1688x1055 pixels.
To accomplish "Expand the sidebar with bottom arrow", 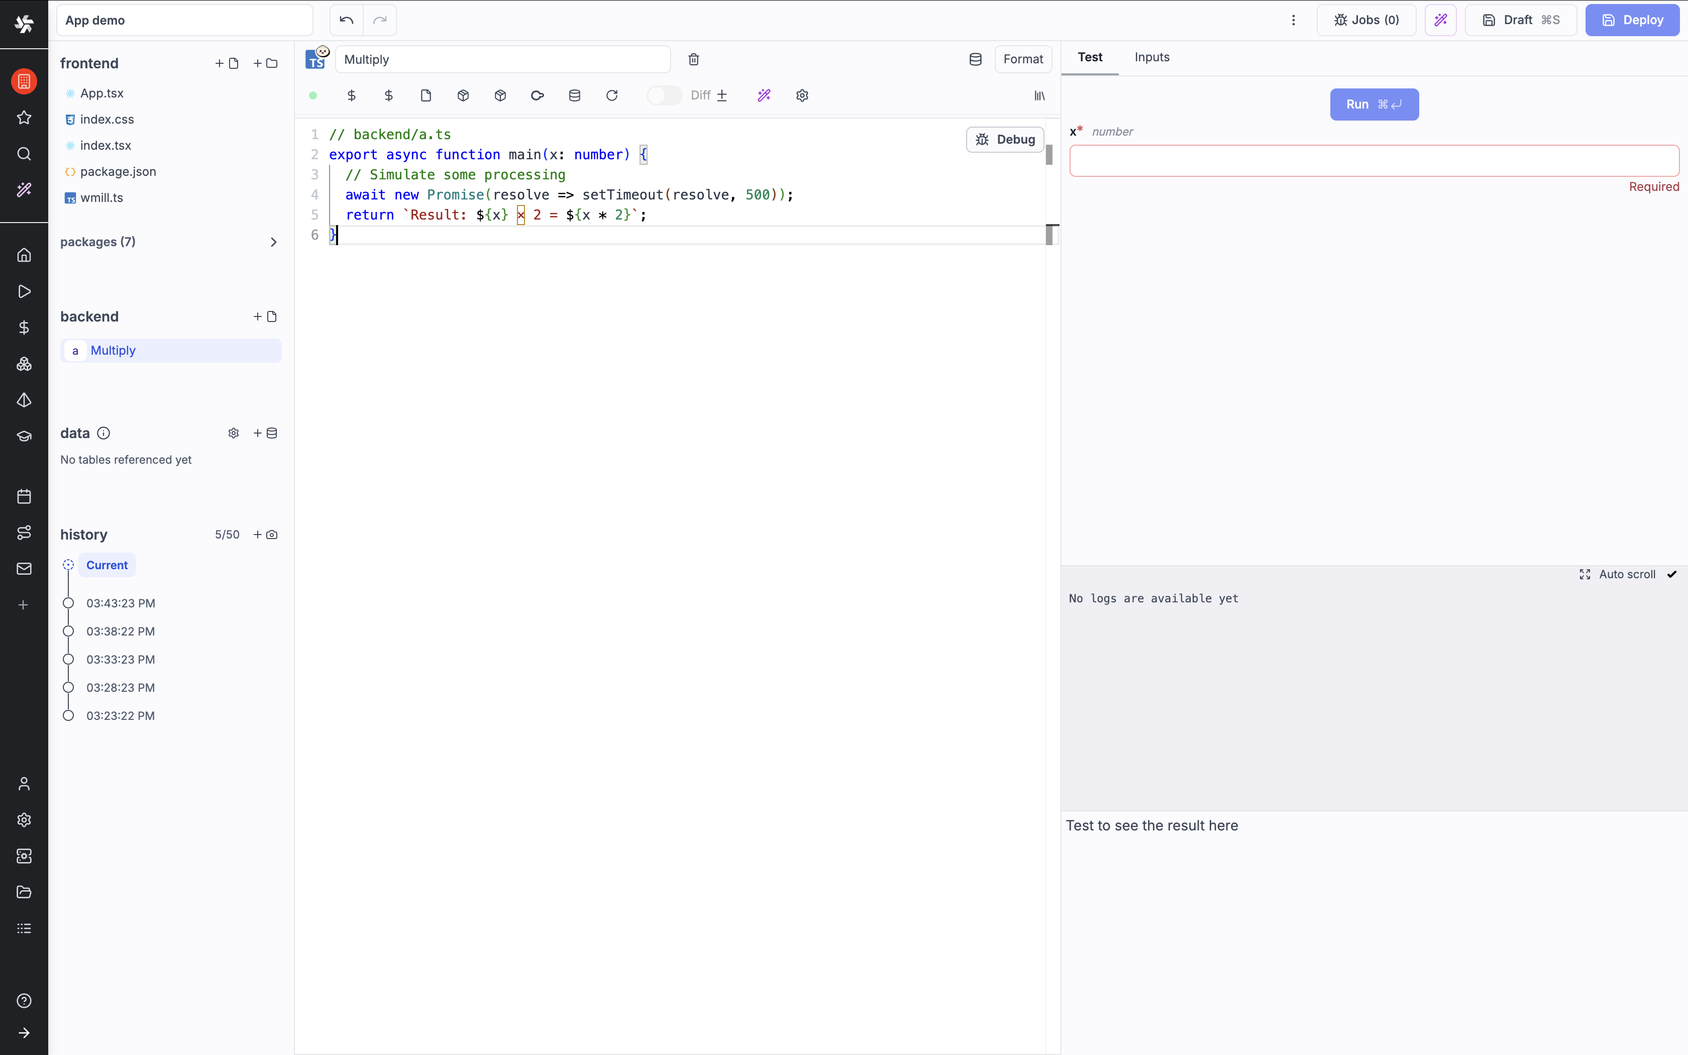I will 24,1033.
